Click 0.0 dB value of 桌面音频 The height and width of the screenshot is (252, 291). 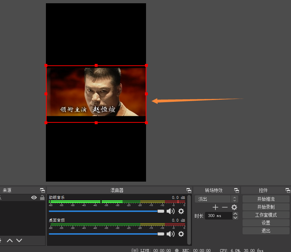tap(179, 220)
